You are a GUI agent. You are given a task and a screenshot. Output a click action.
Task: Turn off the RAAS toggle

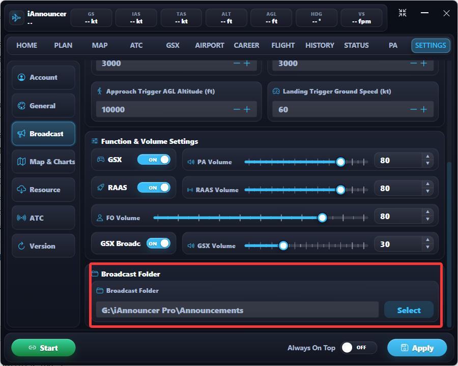[154, 188]
